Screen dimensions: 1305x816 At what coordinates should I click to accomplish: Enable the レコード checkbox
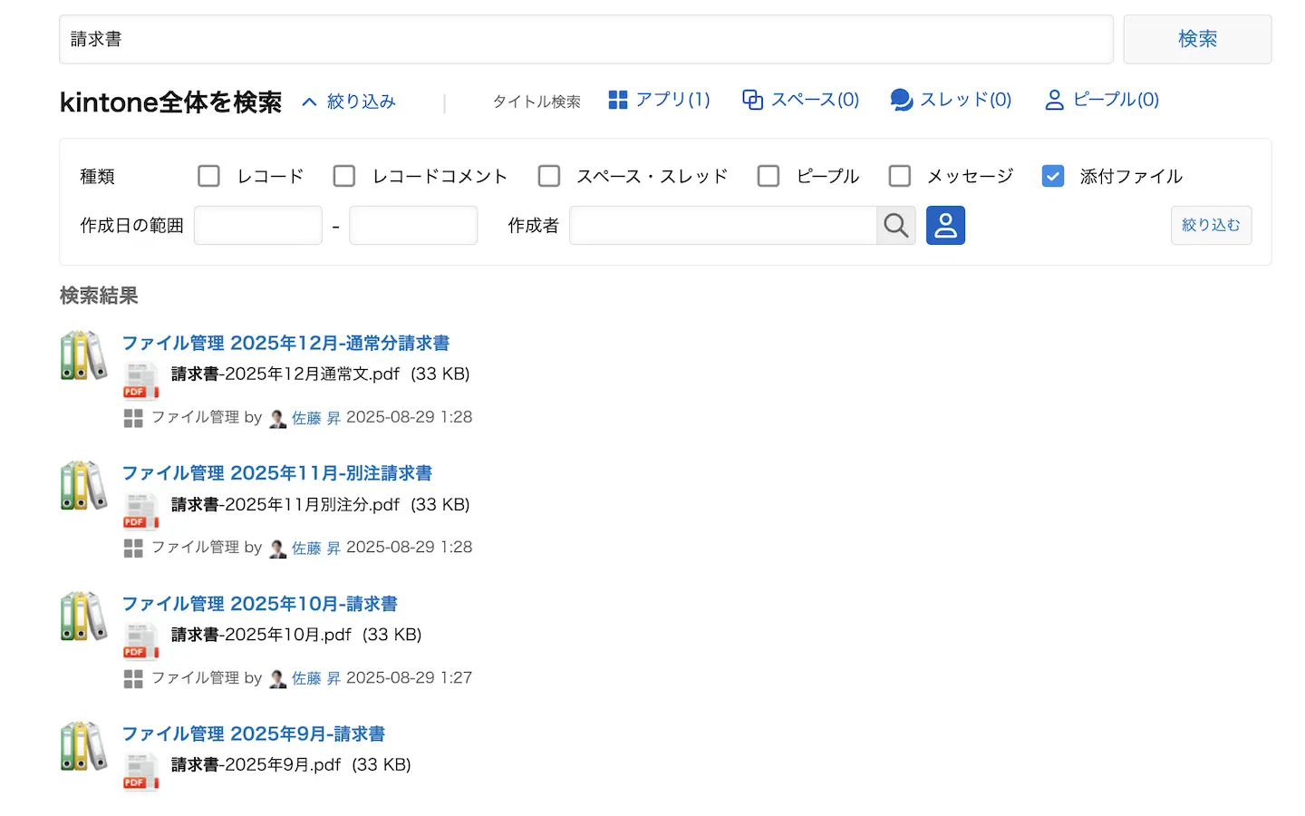(209, 176)
